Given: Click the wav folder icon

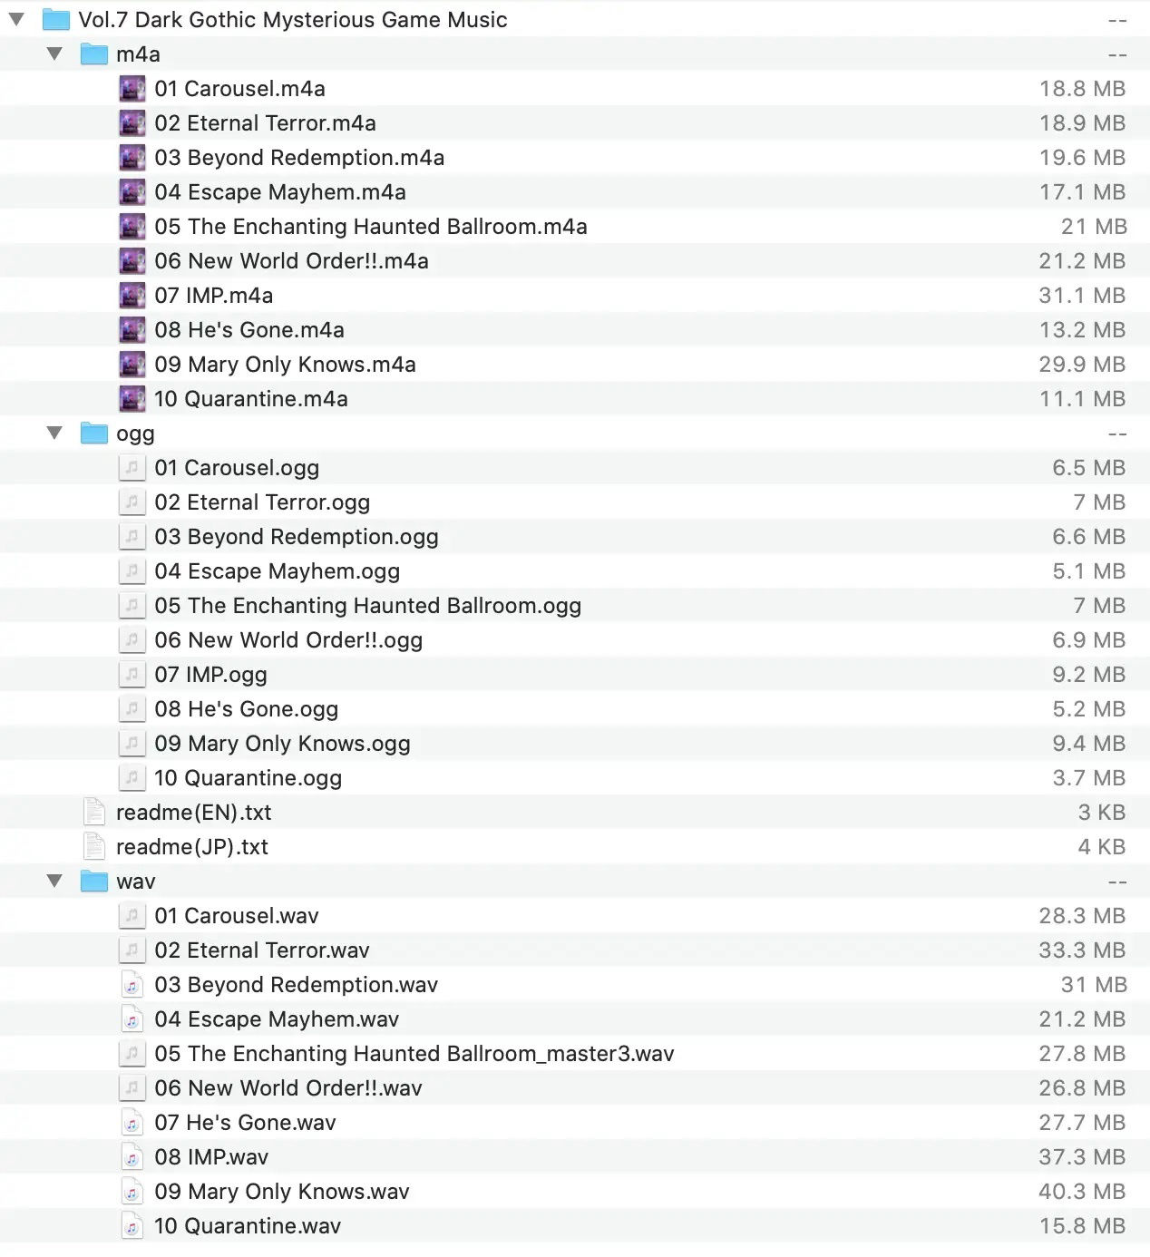Looking at the screenshot, I should pyautogui.click(x=93, y=882).
